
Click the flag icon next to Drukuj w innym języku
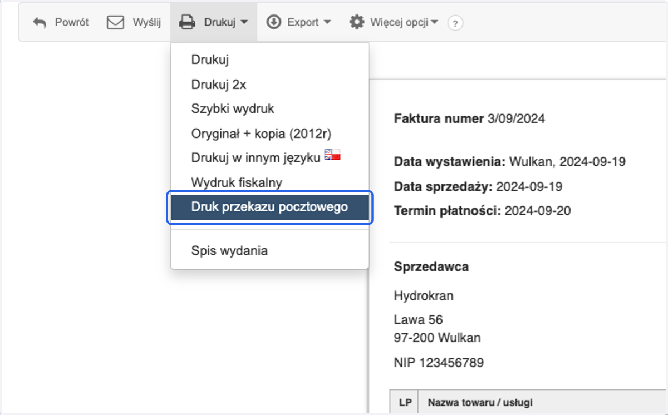tap(332, 155)
